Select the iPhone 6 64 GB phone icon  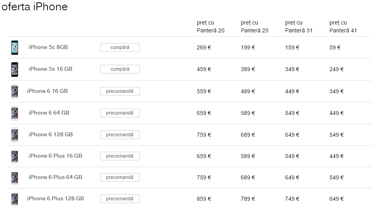[x=15, y=113]
